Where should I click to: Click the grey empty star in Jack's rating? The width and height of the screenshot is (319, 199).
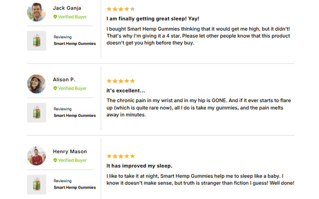coord(132,9)
